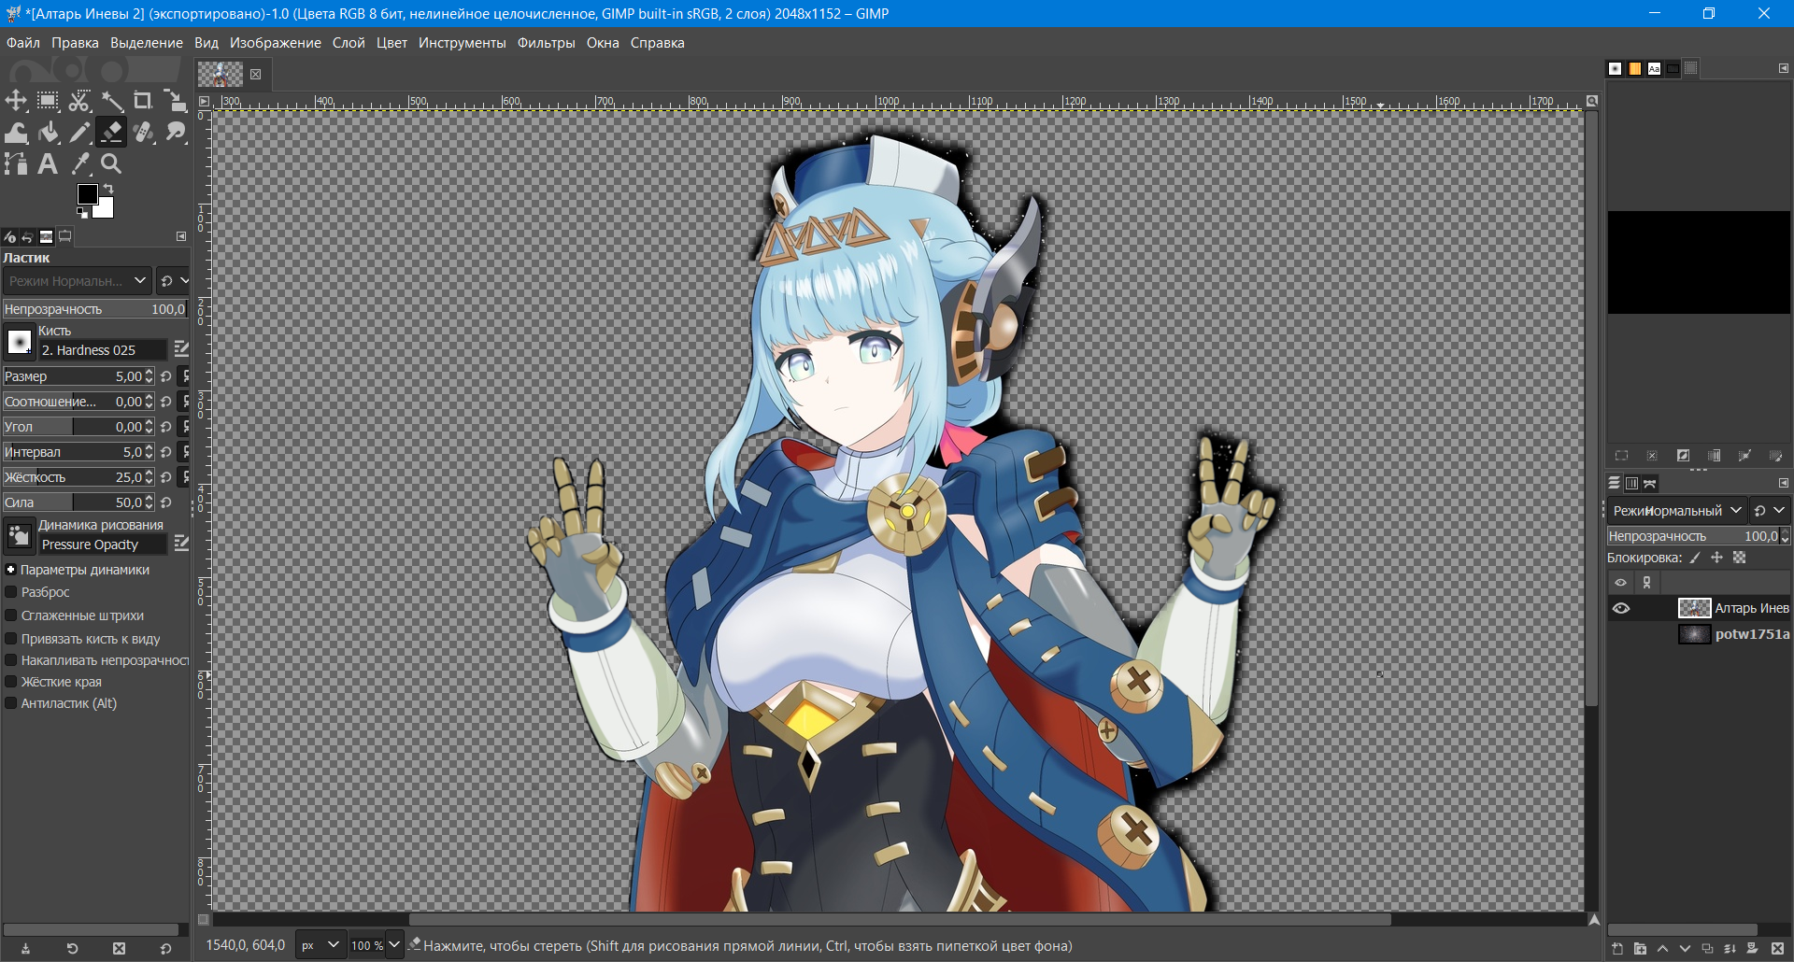Open the brushes dock configuration menu
1794x962 pixels.
click(1783, 68)
